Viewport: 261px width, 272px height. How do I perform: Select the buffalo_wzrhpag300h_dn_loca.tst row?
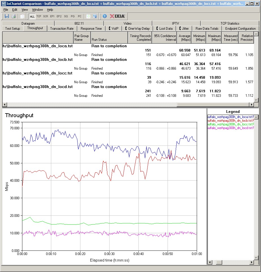coord(128,46)
